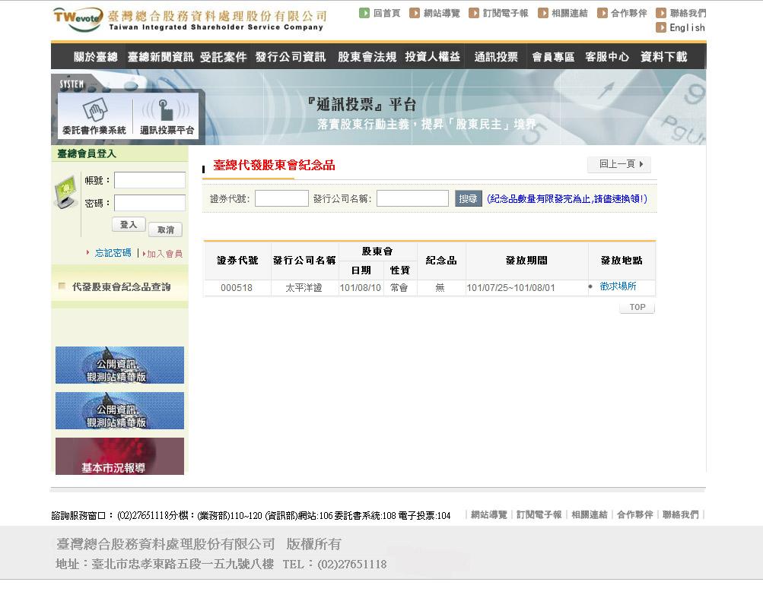This screenshot has height=601, width=763.
Task: Click the 取消 cancel button
Action: pyautogui.click(x=165, y=229)
